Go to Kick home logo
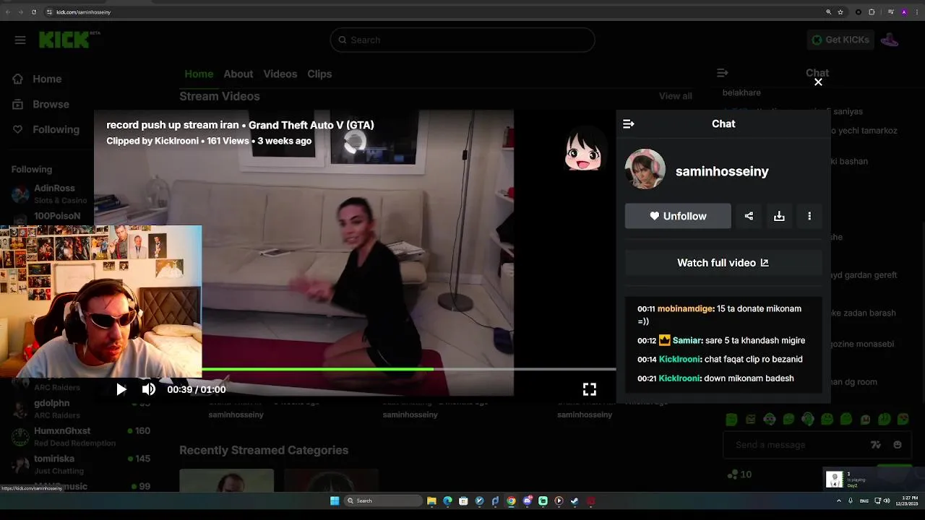925x520 pixels. [x=64, y=40]
